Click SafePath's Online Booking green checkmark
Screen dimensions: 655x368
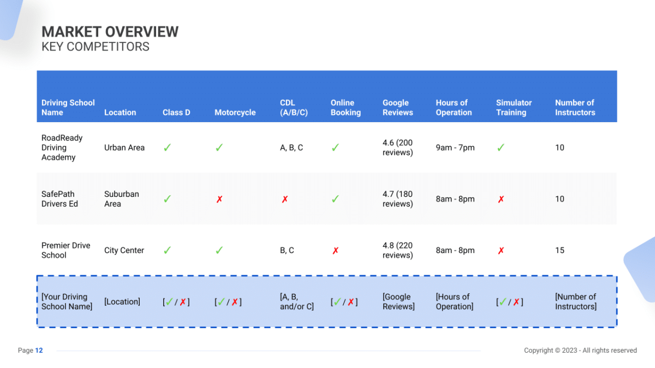point(335,200)
